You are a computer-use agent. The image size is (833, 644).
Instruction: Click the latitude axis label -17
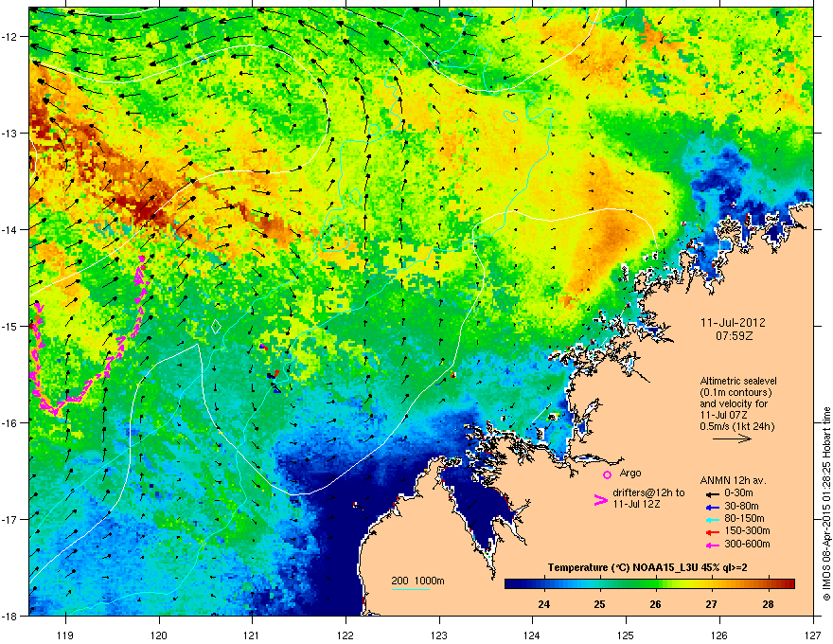[10, 520]
